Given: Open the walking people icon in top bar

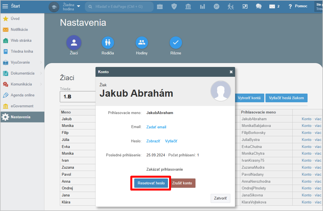Looking at the screenshot, I should point(231,6).
